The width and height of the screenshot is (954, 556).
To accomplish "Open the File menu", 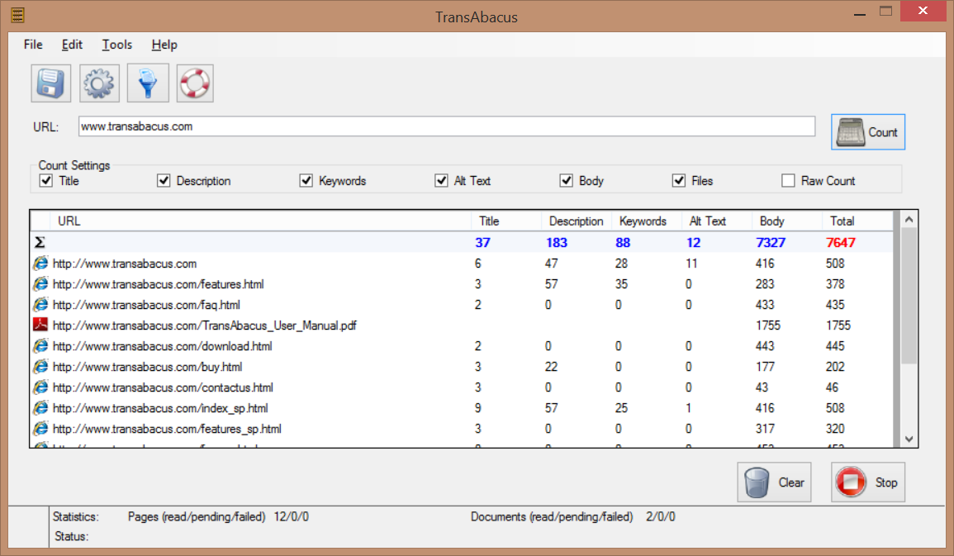I will (33, 45).
